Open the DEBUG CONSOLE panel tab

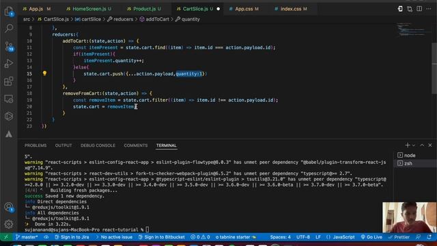[98, 146]
